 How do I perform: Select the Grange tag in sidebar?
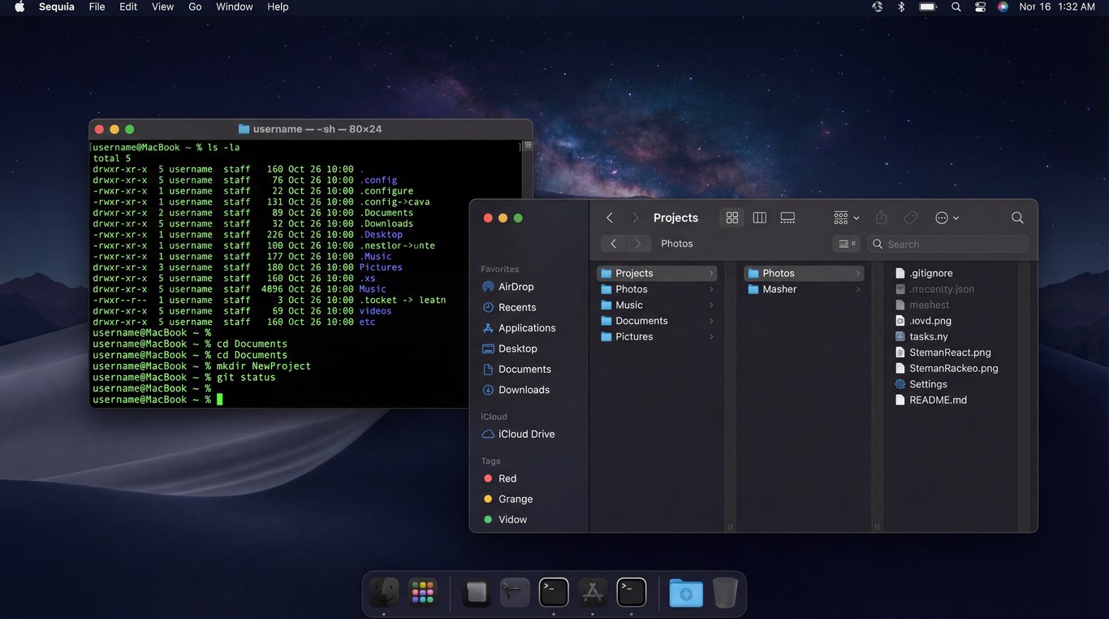[515, 499]
